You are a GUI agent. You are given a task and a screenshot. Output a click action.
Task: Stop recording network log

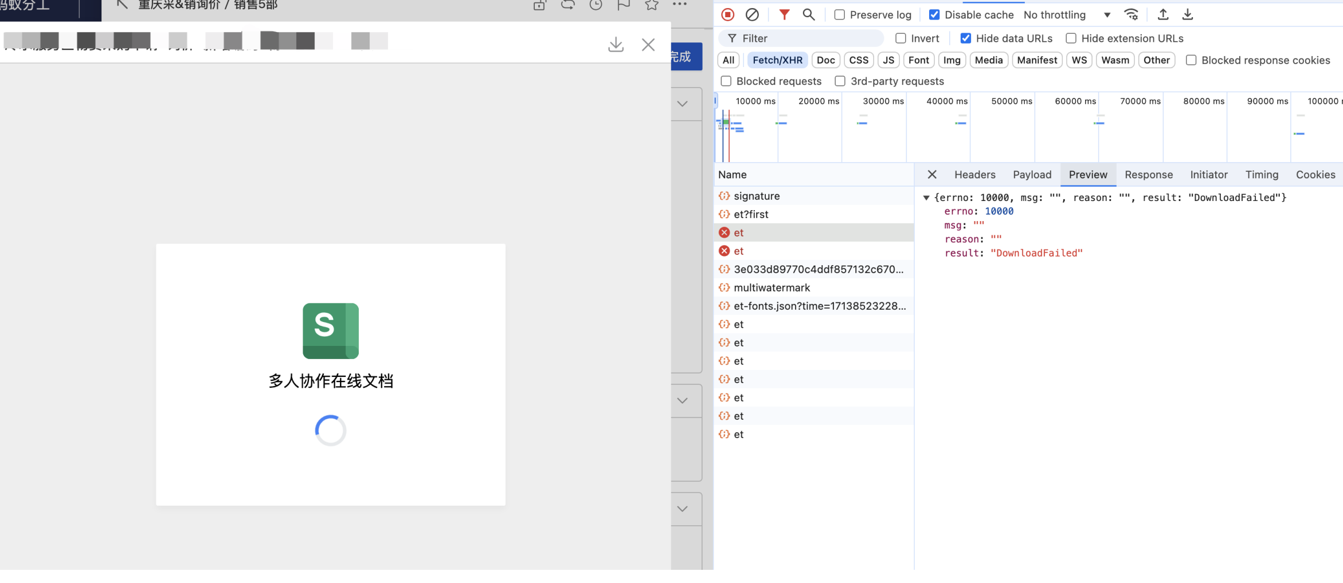(727, 15)
